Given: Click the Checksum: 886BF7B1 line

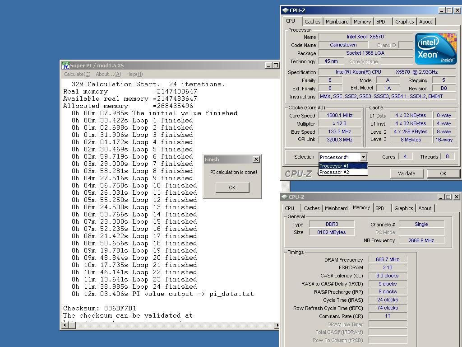Looking at the screenshot, I should tap(100, 308).
